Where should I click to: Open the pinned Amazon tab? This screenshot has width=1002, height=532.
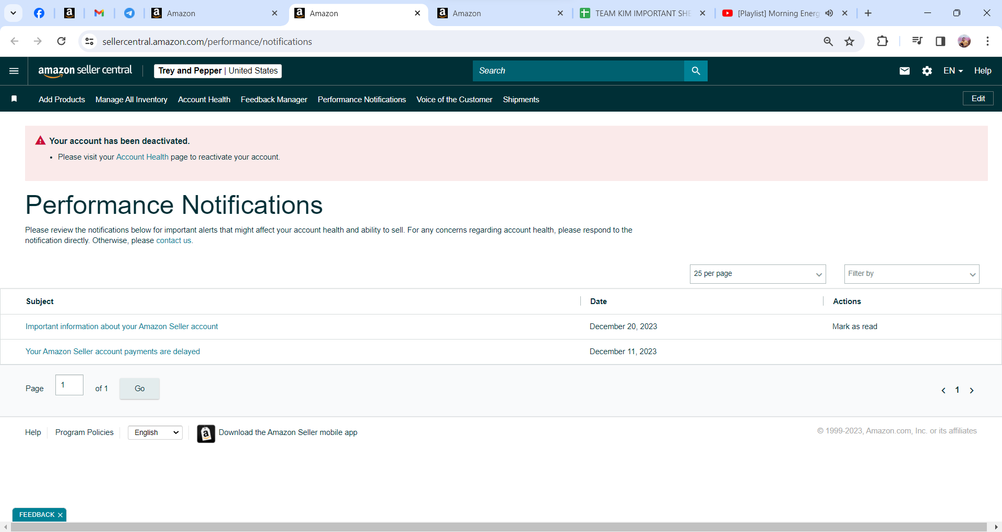coord(69,13)
